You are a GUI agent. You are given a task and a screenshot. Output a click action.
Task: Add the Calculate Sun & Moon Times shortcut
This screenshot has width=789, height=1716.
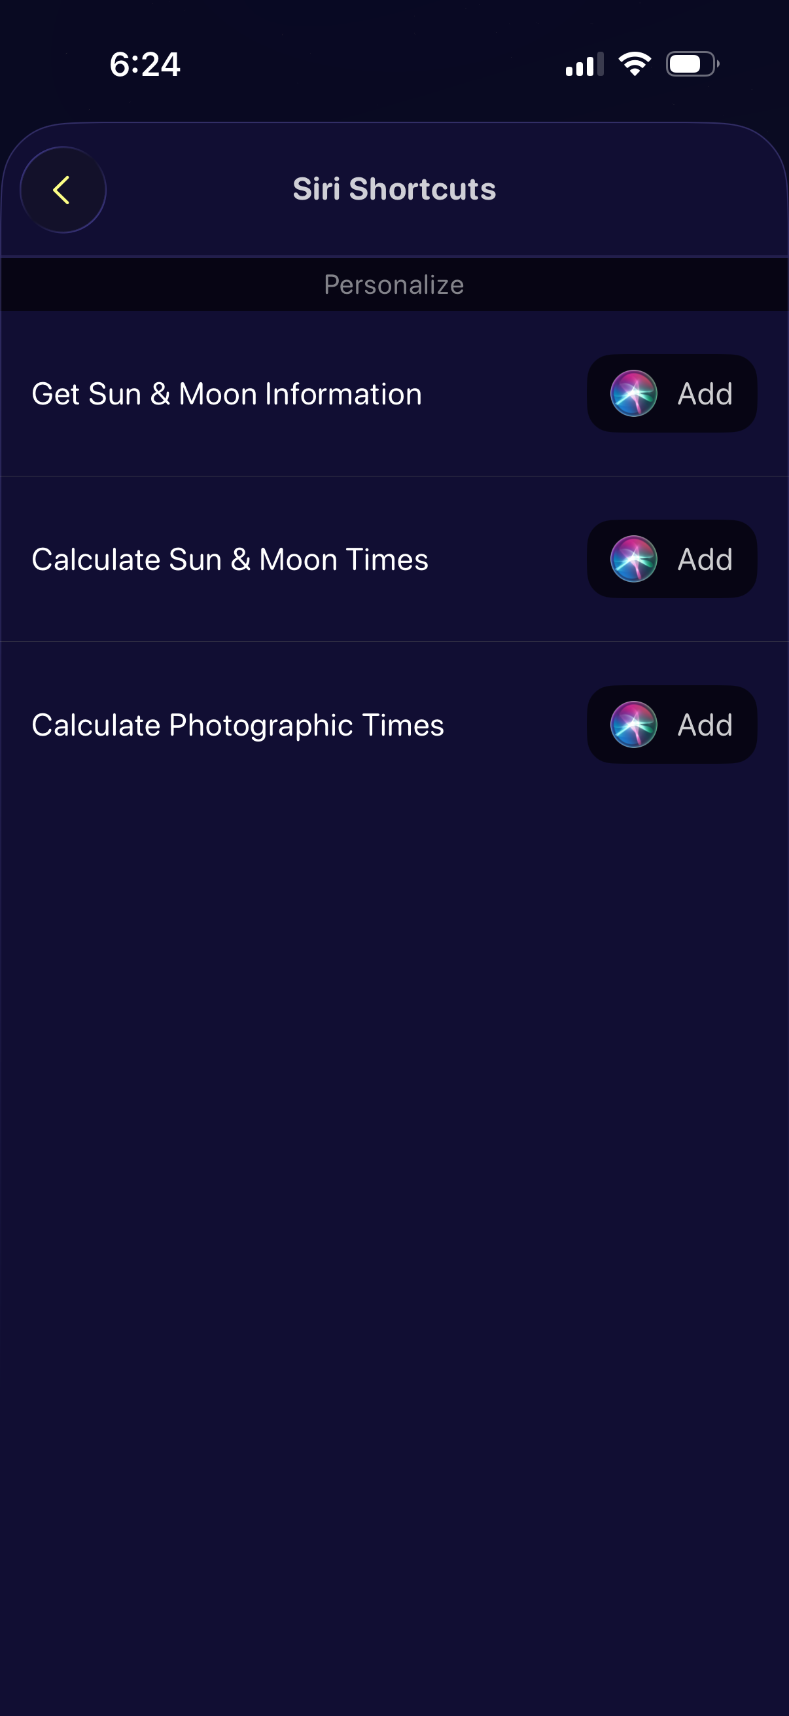coord(705,560)
